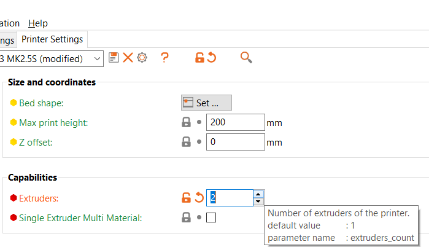The width and height of the screenshot is (429, 247).
Task: Open the orange question mark help
Action: tap(164, 58)
